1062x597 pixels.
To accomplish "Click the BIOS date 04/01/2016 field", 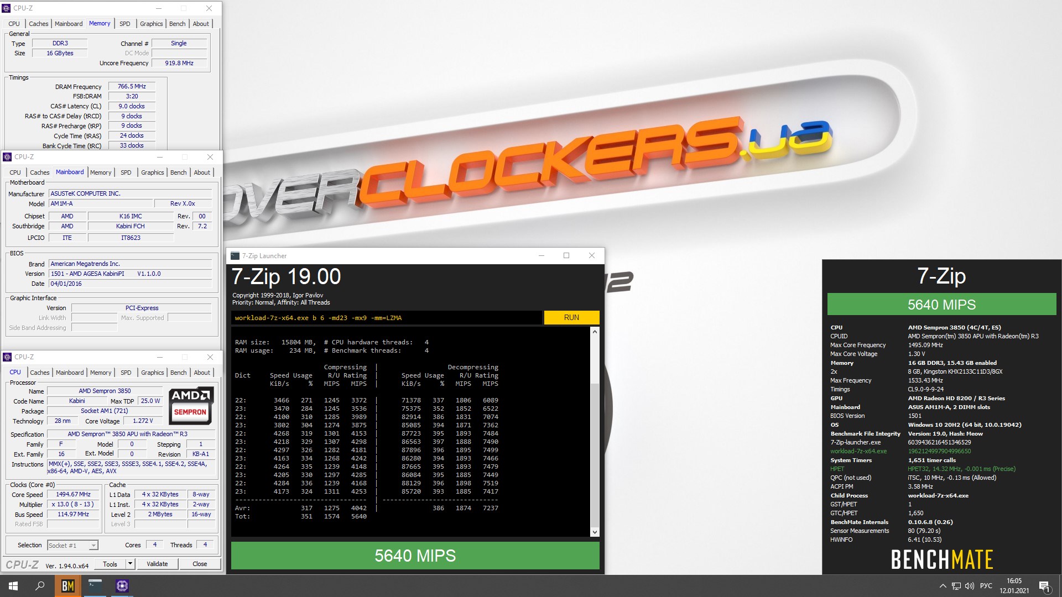I will 130,284.
